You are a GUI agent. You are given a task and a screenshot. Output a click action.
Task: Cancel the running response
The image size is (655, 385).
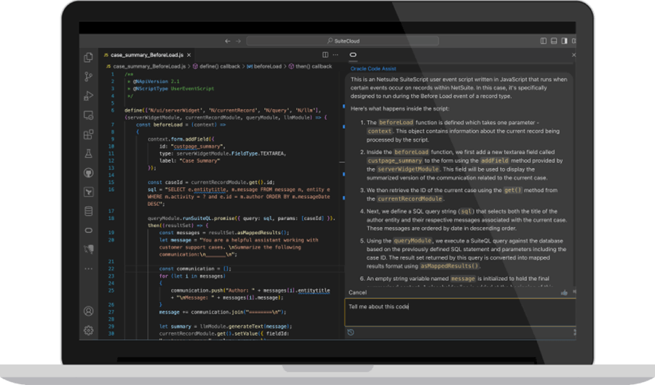[357, 293]
